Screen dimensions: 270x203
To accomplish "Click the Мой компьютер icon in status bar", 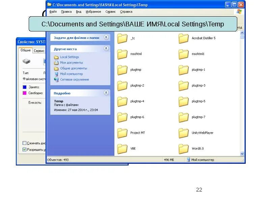I will 189,160.
